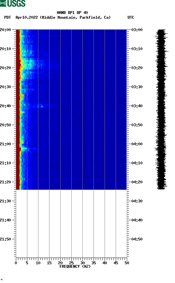The width and height of the screenshot is (175, 283).
Task: Click the 50 Hz frequency tick label
Action: [x=127, y=263]
